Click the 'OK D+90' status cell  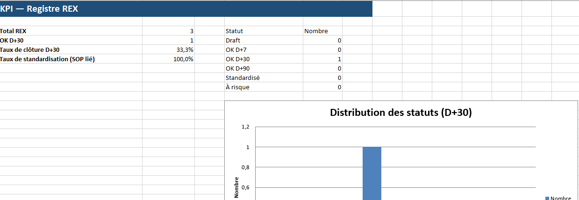[x=238, y=69]
